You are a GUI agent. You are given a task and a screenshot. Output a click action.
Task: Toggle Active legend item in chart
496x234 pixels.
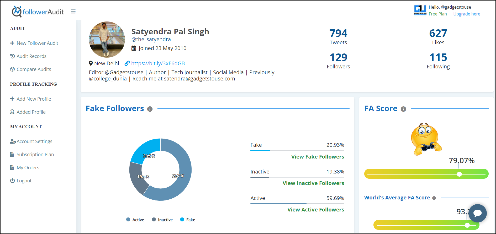(x=135, y=220)
